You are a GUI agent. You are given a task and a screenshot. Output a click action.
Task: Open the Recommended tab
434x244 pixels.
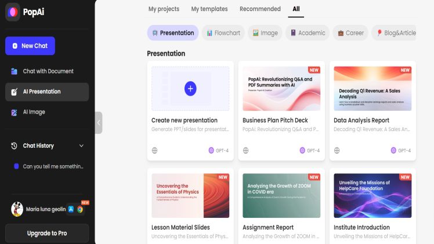click(x=260, y=9)
